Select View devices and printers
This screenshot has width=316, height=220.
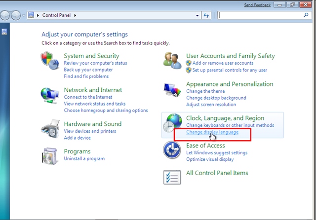[90, 131]
